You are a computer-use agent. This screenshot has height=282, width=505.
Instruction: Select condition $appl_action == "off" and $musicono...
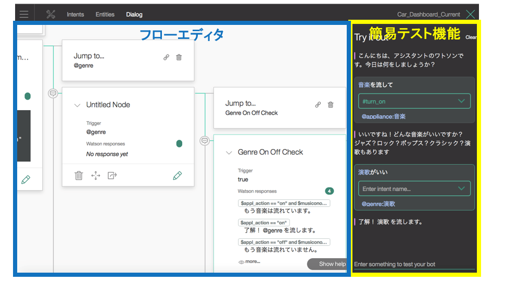point(284,242)
